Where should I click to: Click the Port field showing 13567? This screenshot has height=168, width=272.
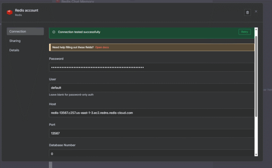pyautogui.click(x=152, y=133)
